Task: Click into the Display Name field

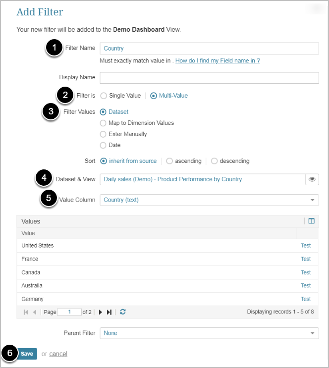Action: [209, 78]
